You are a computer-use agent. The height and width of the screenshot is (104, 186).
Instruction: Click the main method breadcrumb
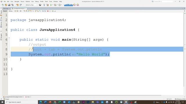pyautogui.click(x=28, y=97)
